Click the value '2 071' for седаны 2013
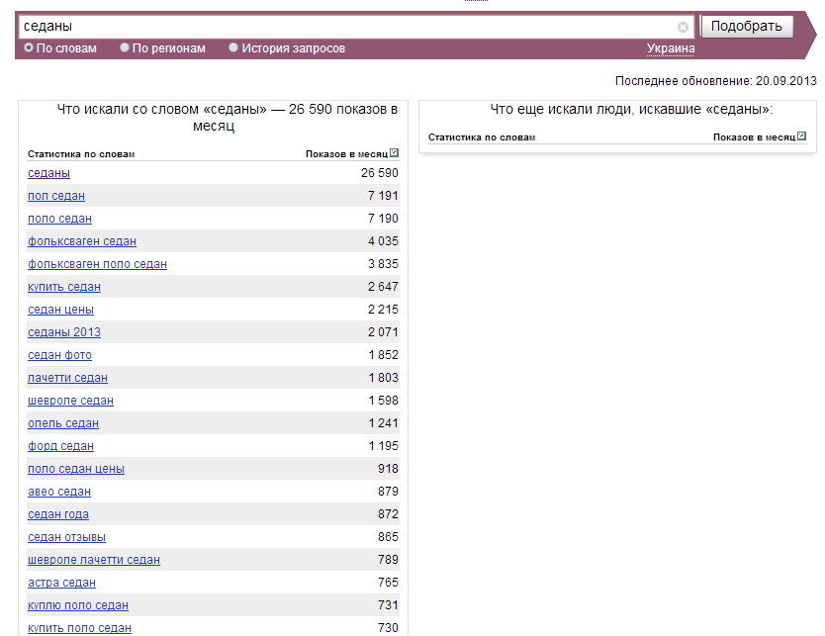 pyautogui.click(x=383, y=332)
